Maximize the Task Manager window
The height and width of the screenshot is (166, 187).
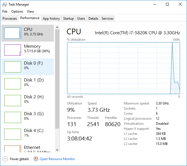[x=167, y=4]
